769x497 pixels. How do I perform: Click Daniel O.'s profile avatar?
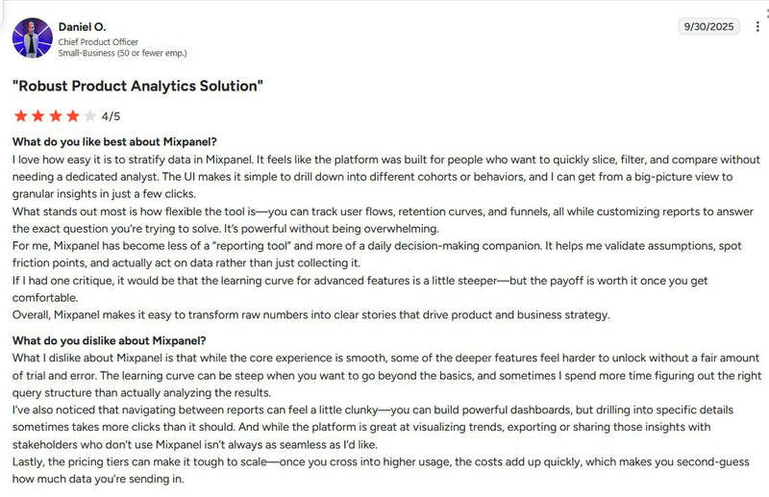pyautogui.click(x=33, y=37)
